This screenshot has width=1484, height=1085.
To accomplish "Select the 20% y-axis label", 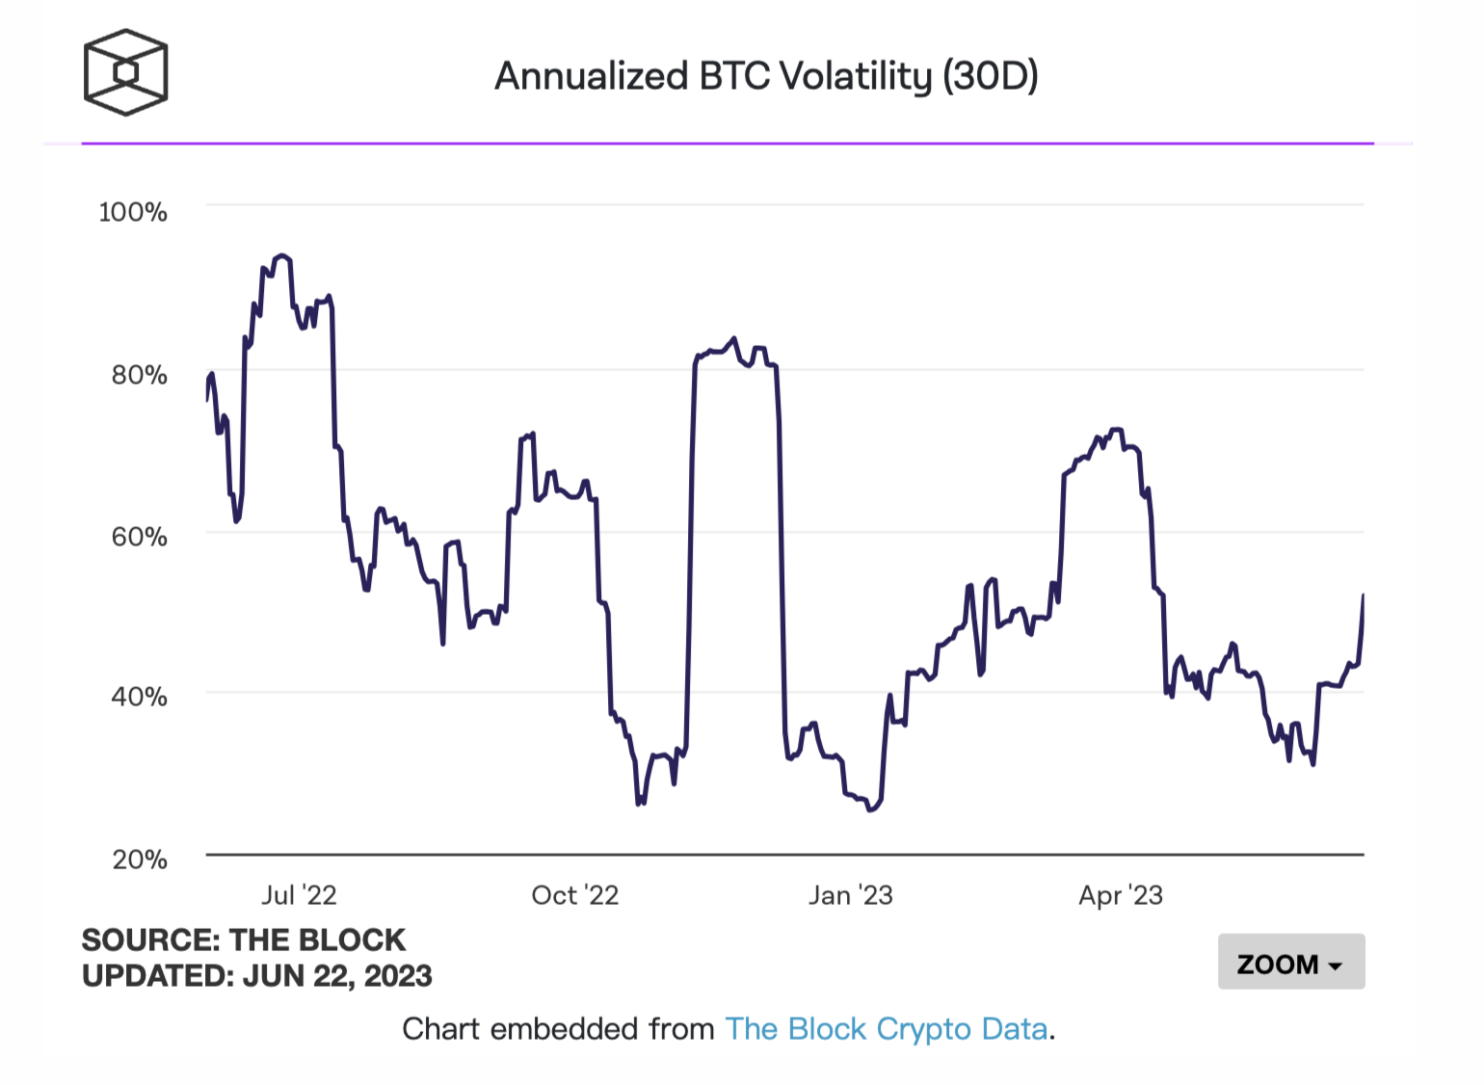I will pos(139,860).
